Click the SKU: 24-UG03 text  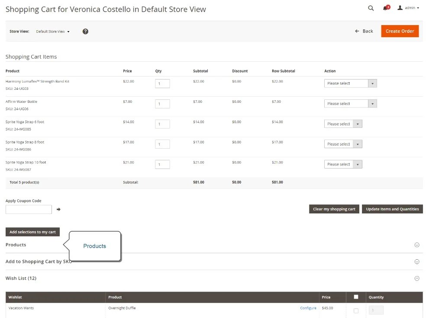(17, 89)
